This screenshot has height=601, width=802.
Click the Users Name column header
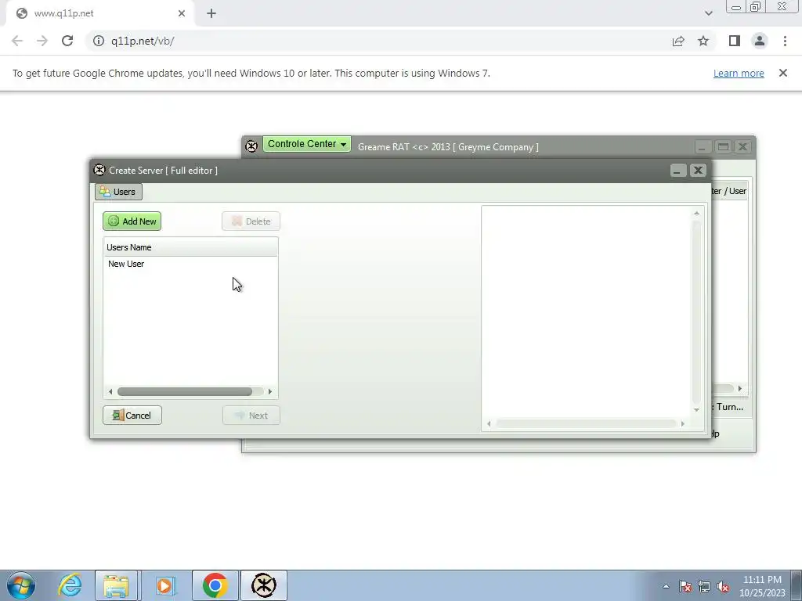191,247
